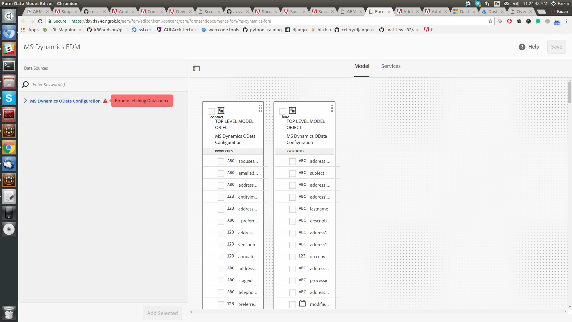The height and width of the screenshot is (322, 572).
Task: Expand MS Dynamics OData Configuration tree
Action: pyautogui.click(x=25, y=101)
